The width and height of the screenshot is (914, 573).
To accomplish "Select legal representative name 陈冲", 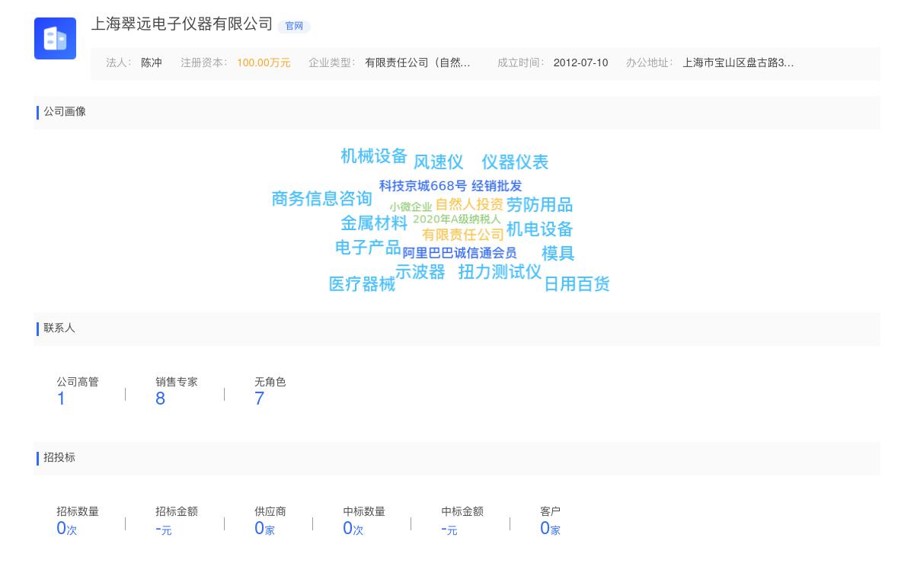I will 152,63.
